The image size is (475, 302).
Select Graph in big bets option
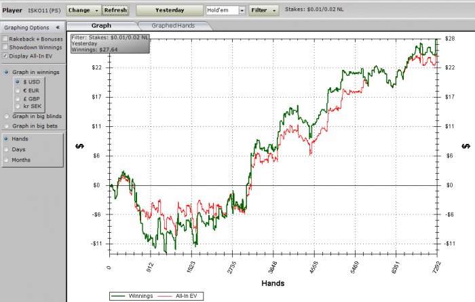pos(6,126)
